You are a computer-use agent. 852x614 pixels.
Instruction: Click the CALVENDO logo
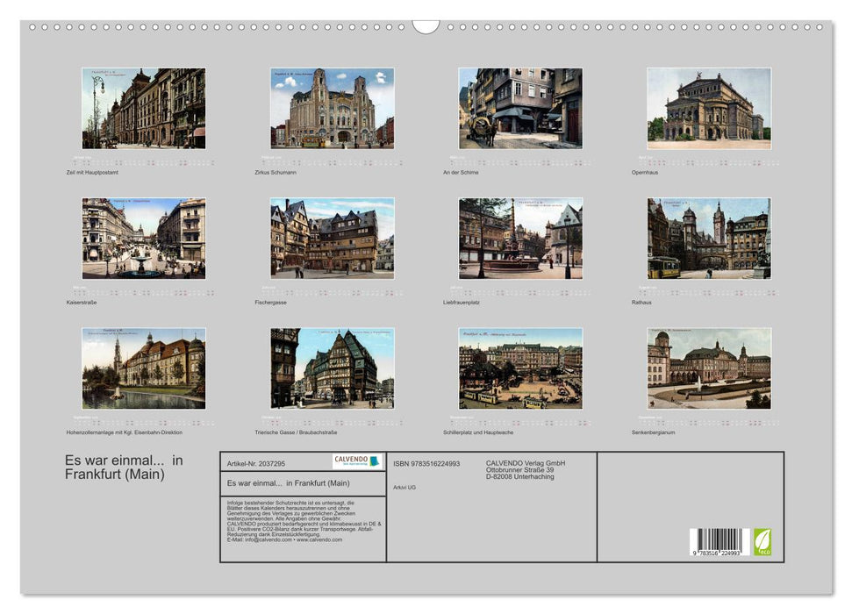point(357,461)
